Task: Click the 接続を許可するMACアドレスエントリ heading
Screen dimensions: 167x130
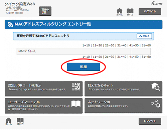Action: (x=43, y=36)
